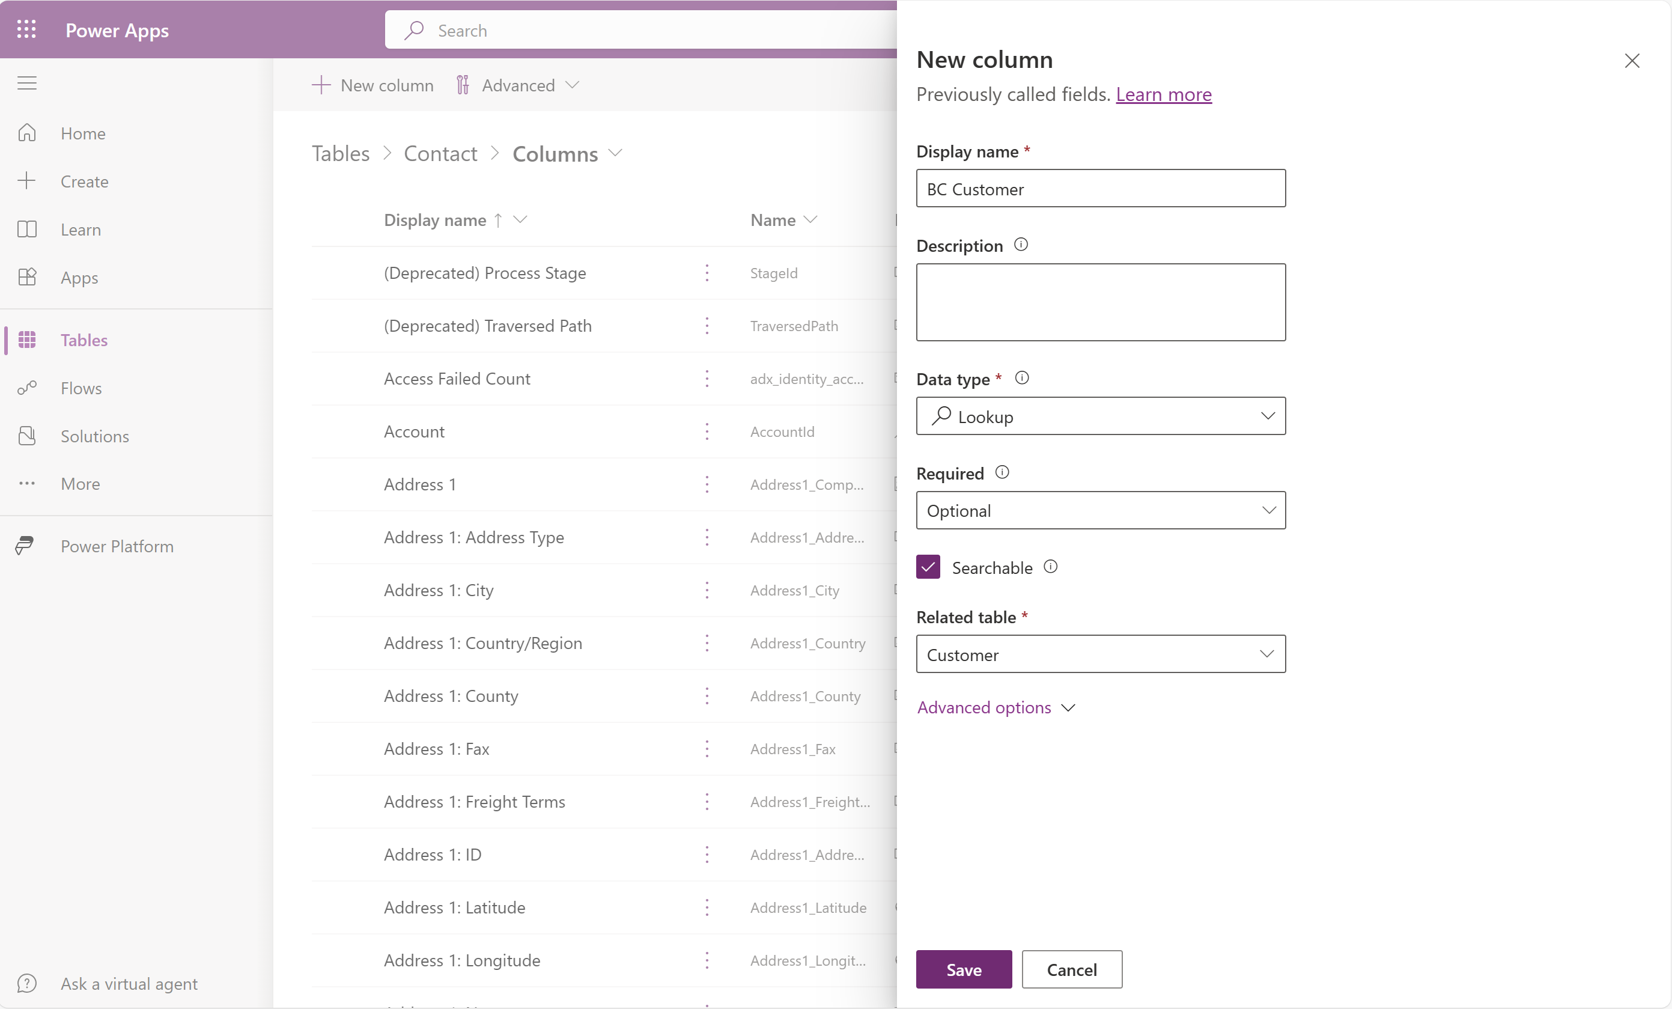
Task: Click the Display name input field
Action: click(1101, 187)
